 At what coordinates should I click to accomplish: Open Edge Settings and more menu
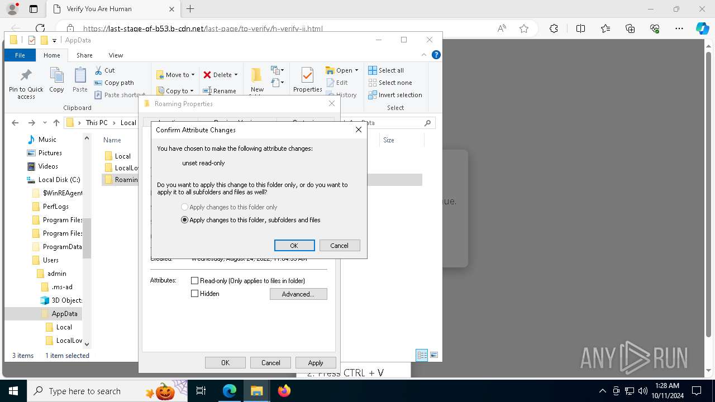coord(679,28)
